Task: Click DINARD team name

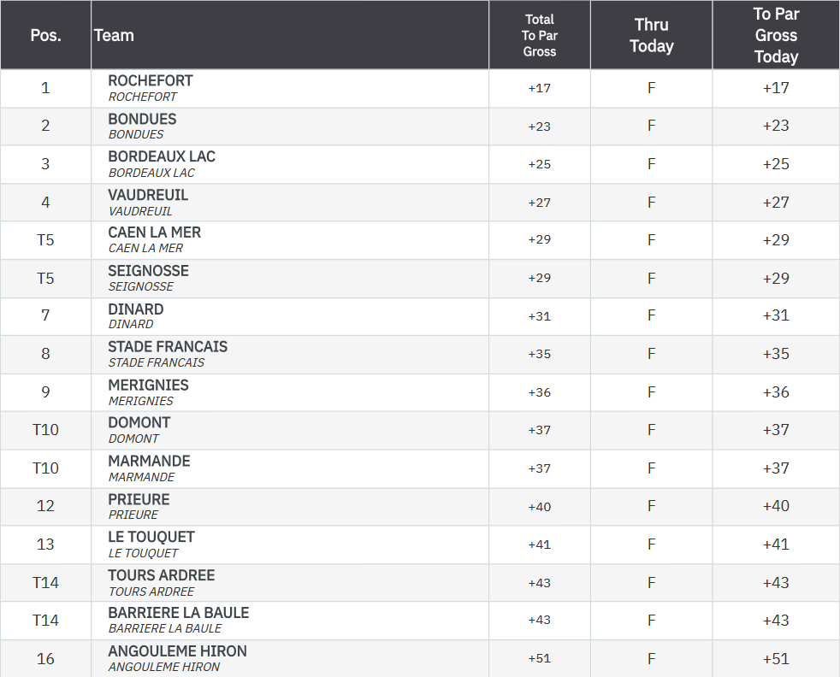Action: [135, 309]
